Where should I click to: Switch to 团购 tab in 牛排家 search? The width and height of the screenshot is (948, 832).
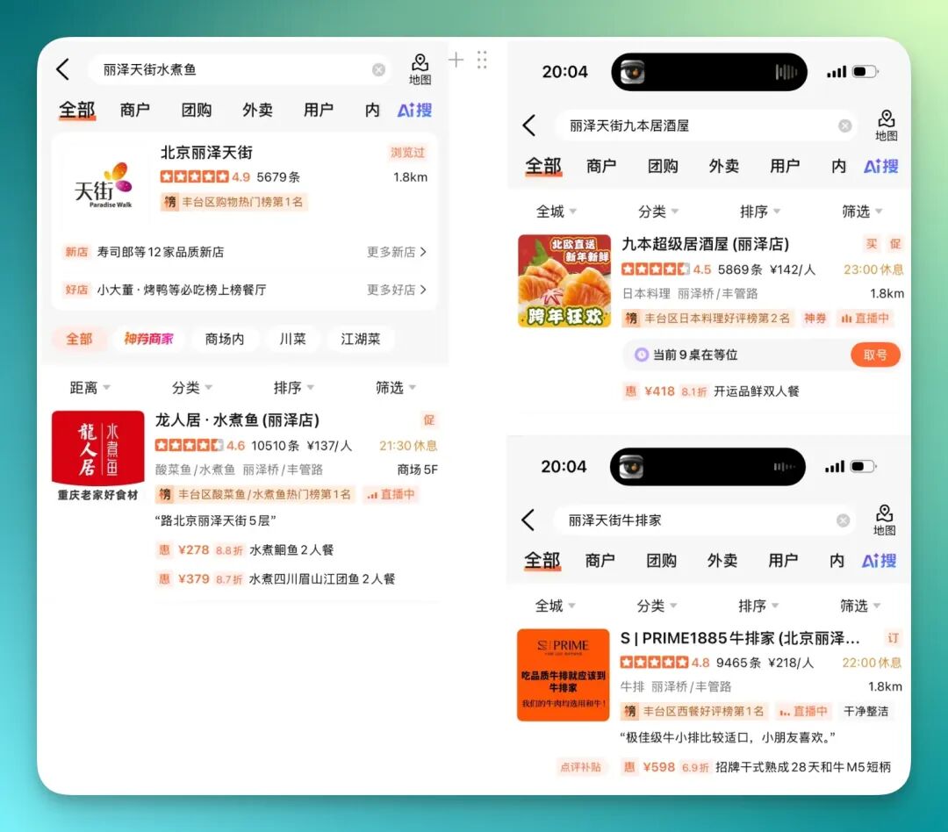662,561
